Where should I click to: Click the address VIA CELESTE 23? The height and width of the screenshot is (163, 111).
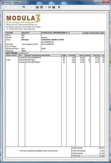[x=47, y=42]
